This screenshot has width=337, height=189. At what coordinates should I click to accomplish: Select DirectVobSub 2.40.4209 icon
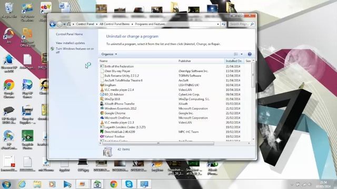[102, 132]
